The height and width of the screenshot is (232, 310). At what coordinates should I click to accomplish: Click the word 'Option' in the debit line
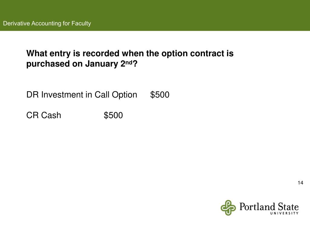pos(124,95)
